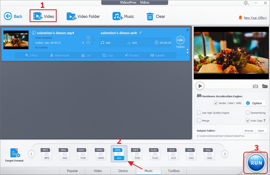
Task: Switch to the Toolbox tab
Action: click(x=174, y=171)
